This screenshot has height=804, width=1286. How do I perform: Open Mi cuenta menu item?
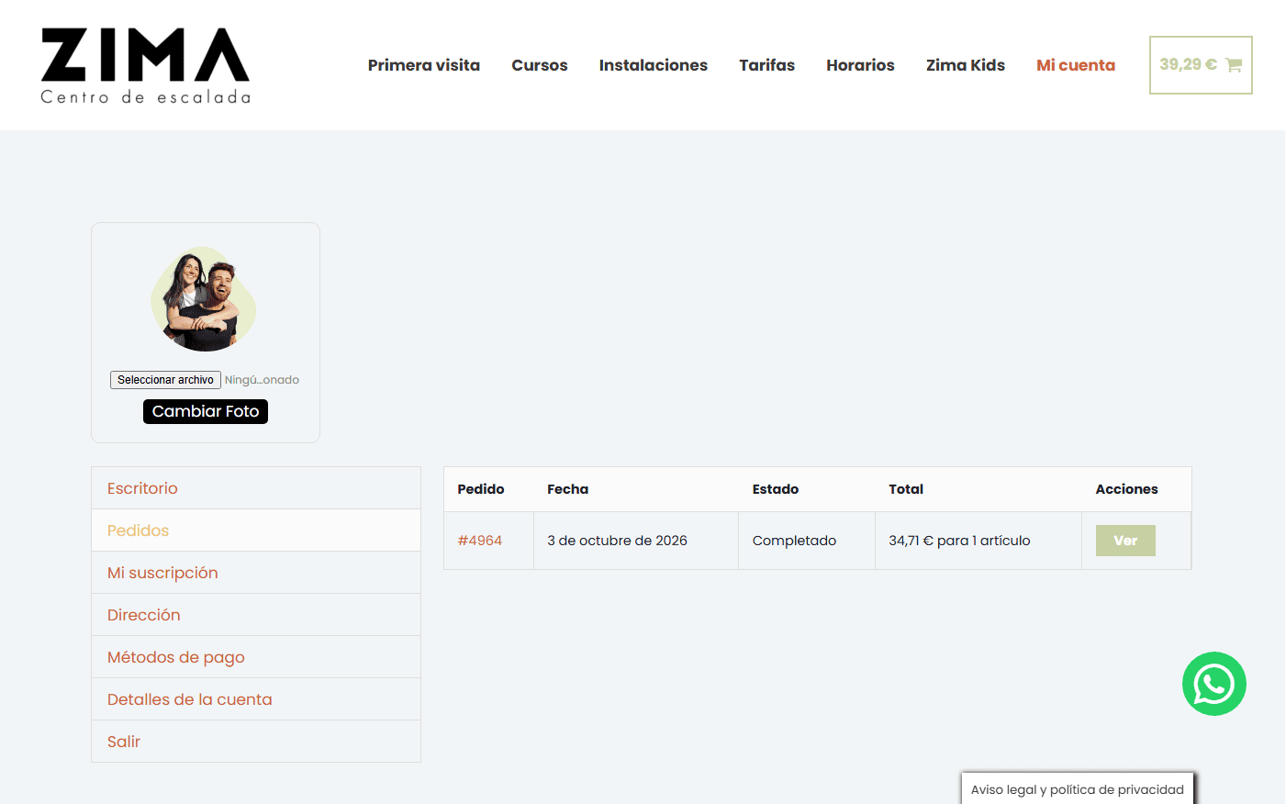(x=1076, y=65)
